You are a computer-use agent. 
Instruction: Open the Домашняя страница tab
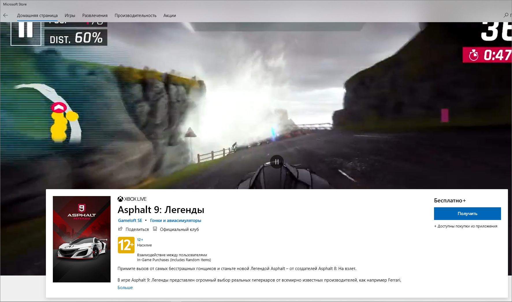[x=37, y=16]
